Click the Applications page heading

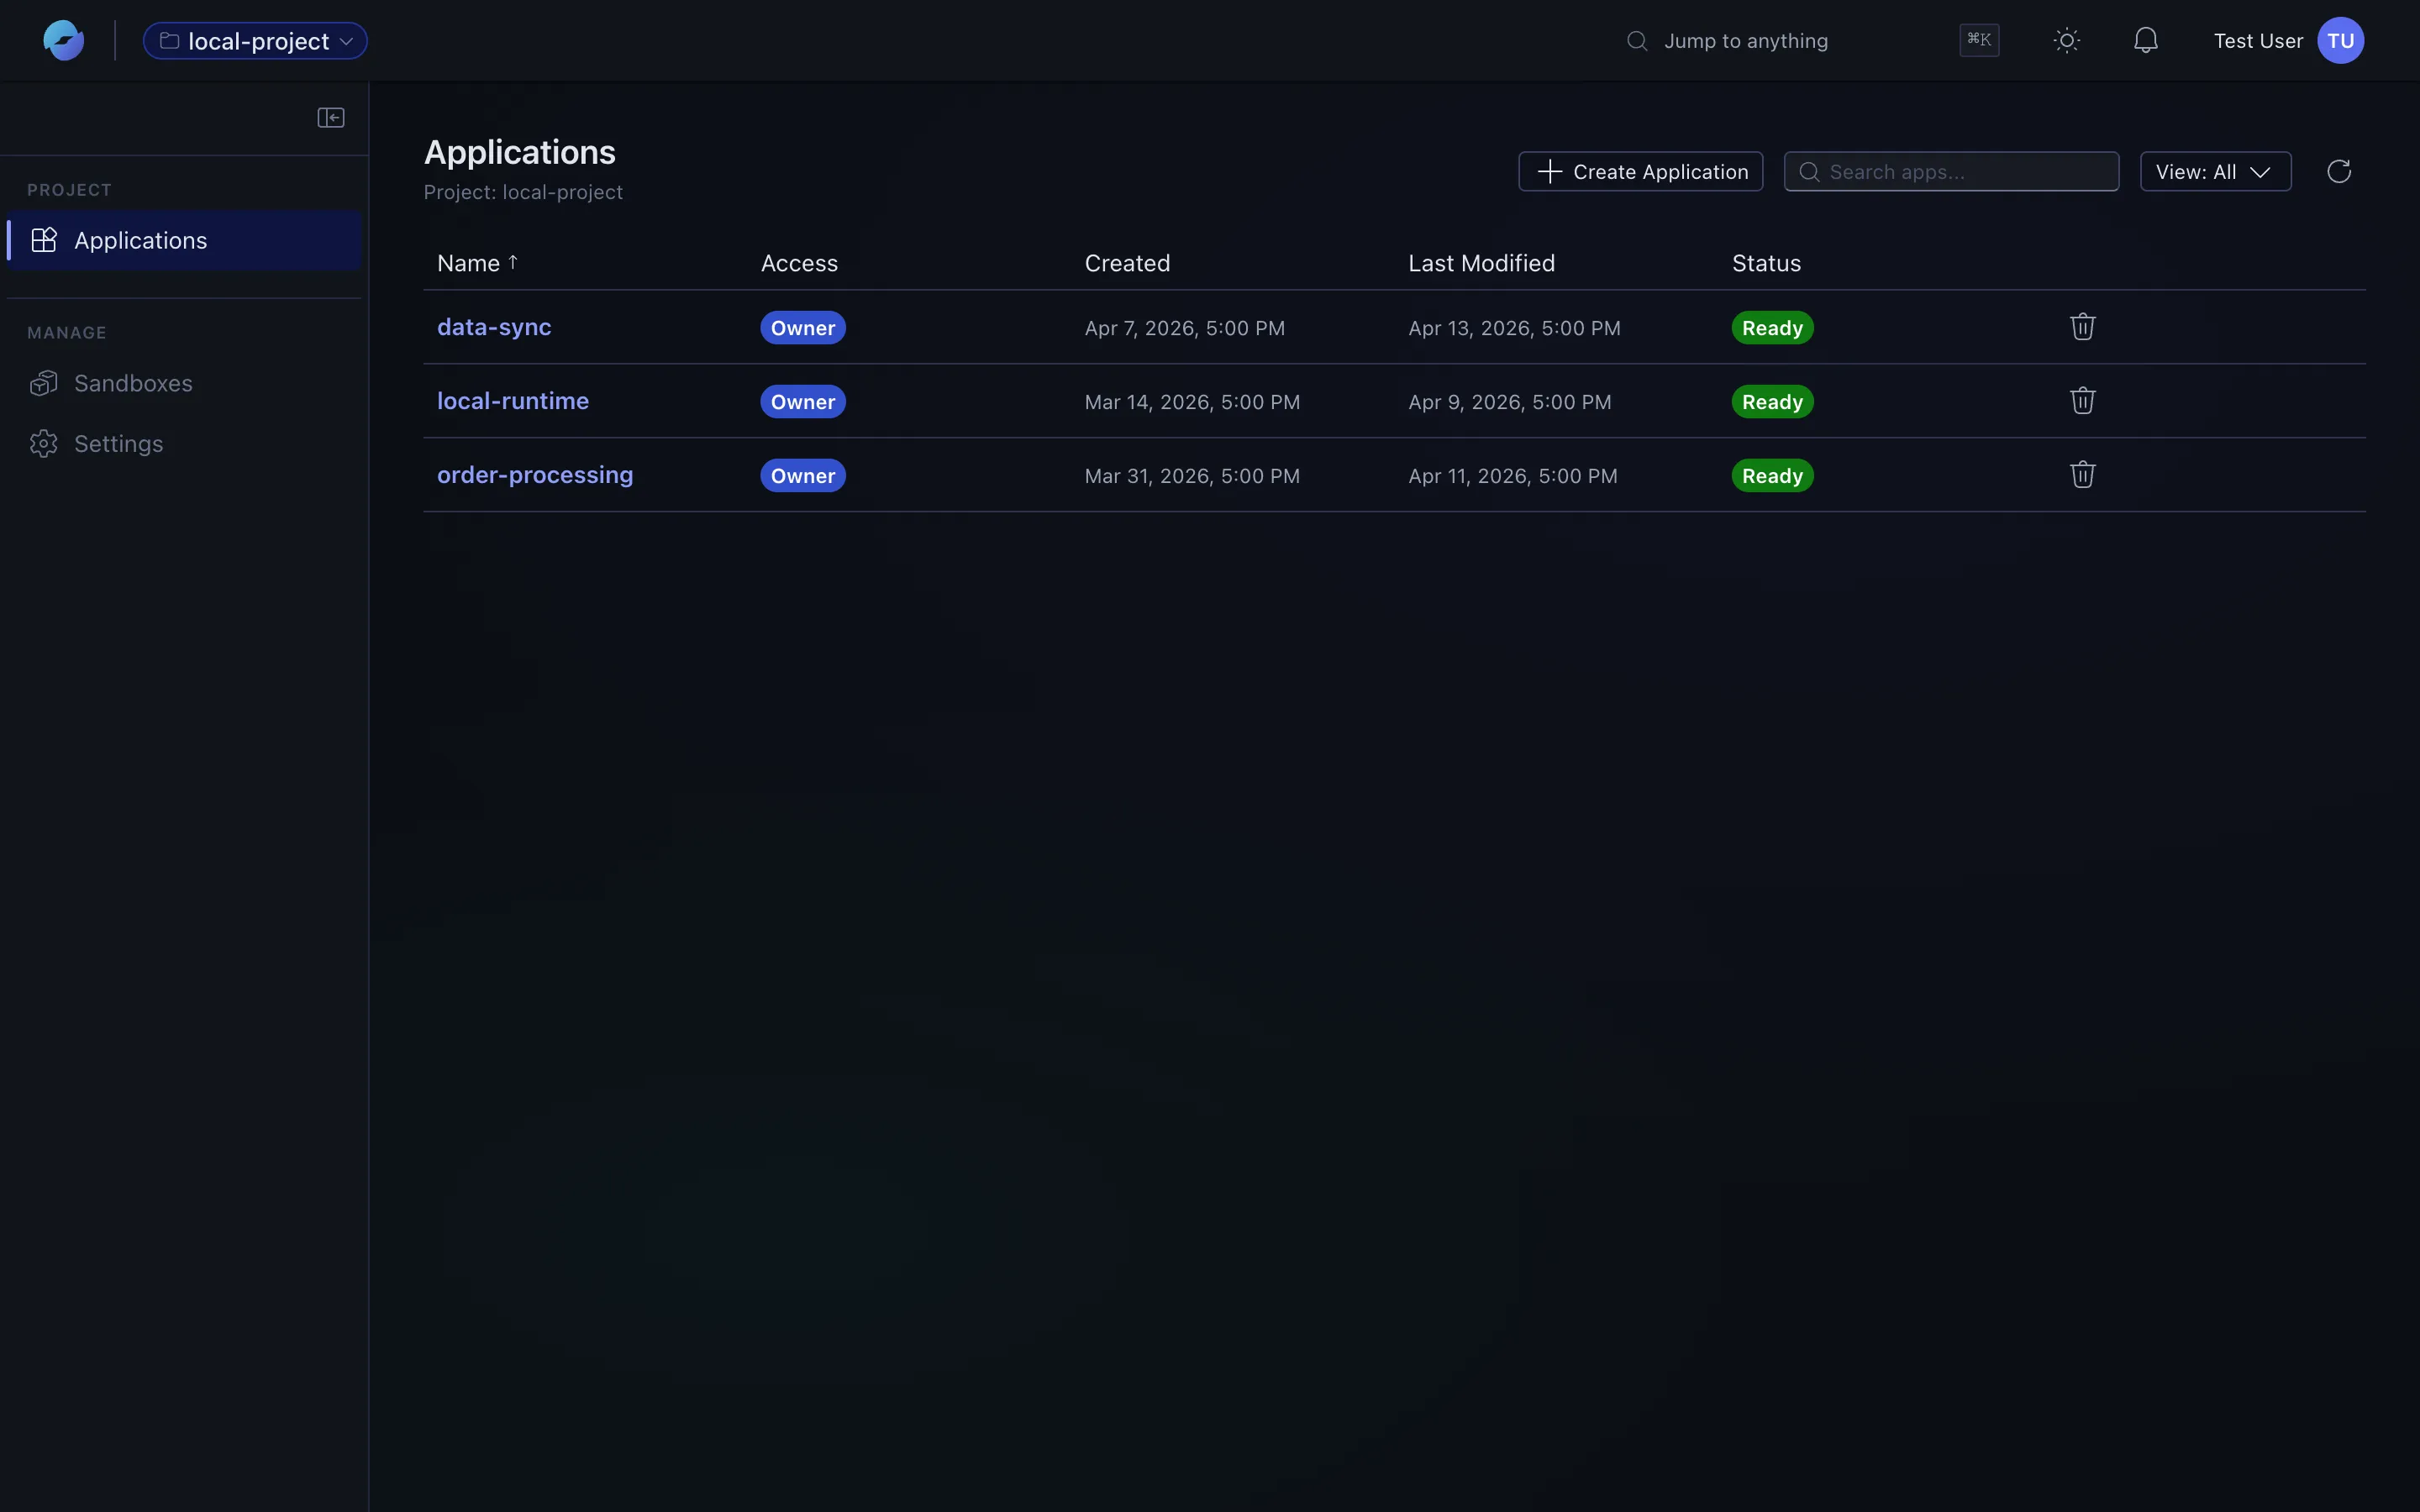tap(520, 152)
